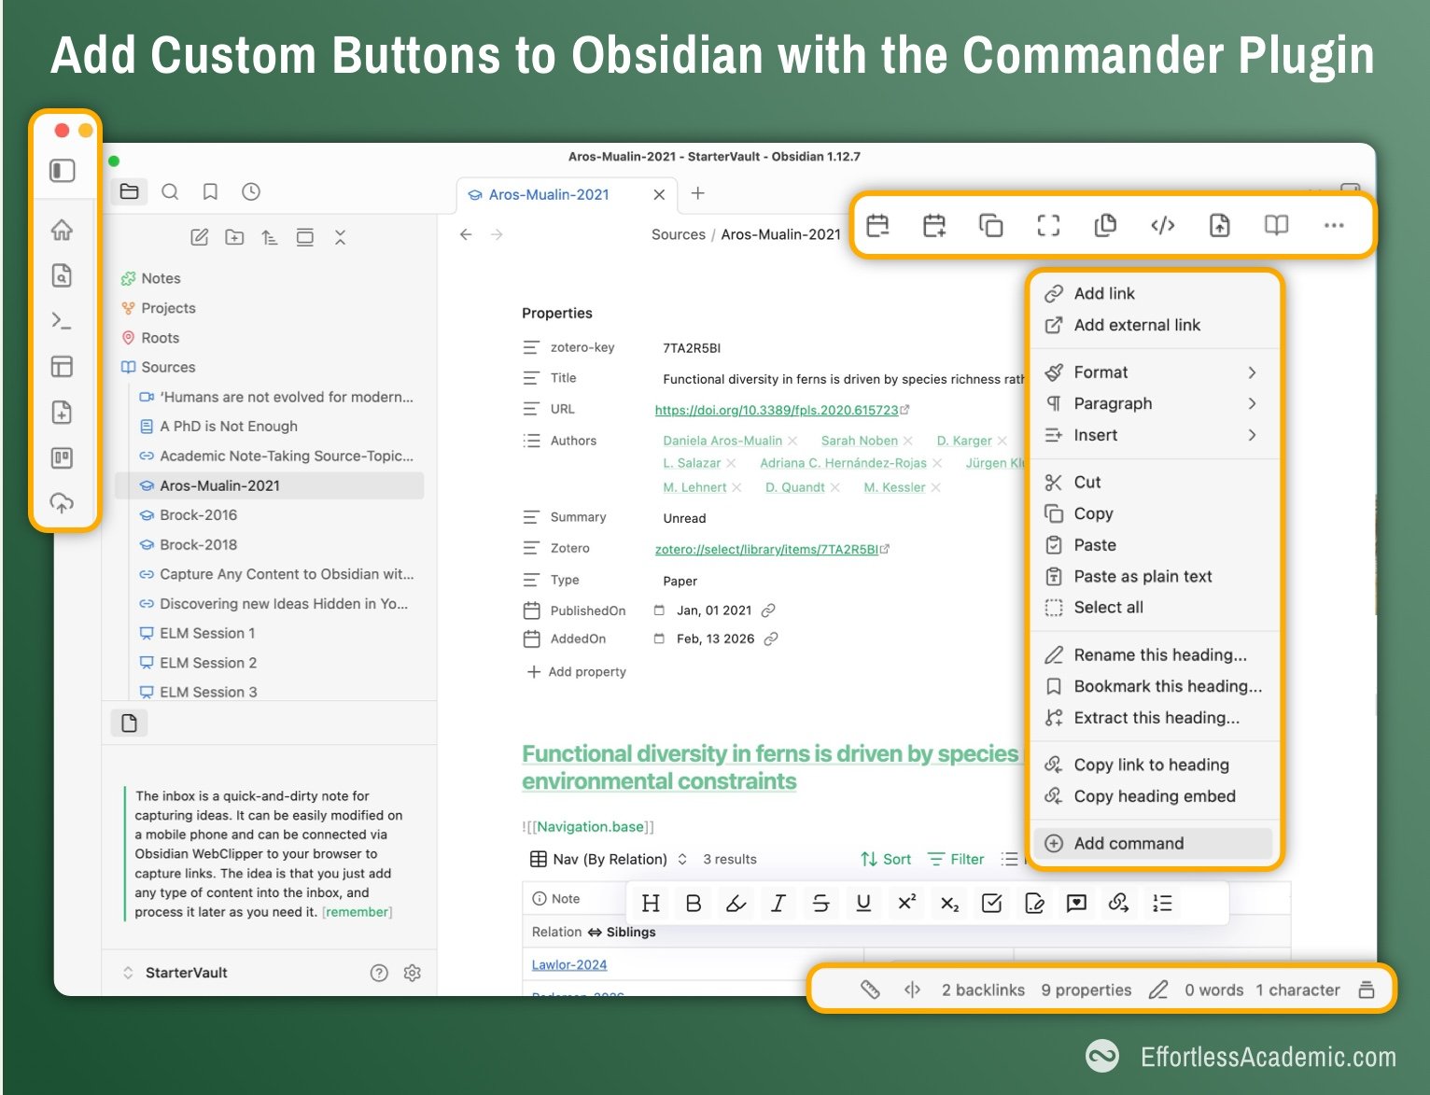This screenshot has height=1095, width=1430.
Task: Click the calendar plus toolbar icon
Action: pyautogui.click(x=934, y=225)
